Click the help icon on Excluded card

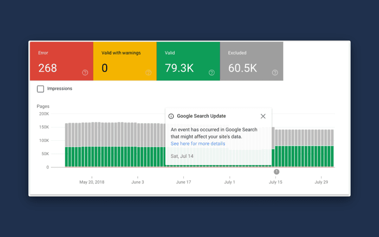click(x=275, y=73)
